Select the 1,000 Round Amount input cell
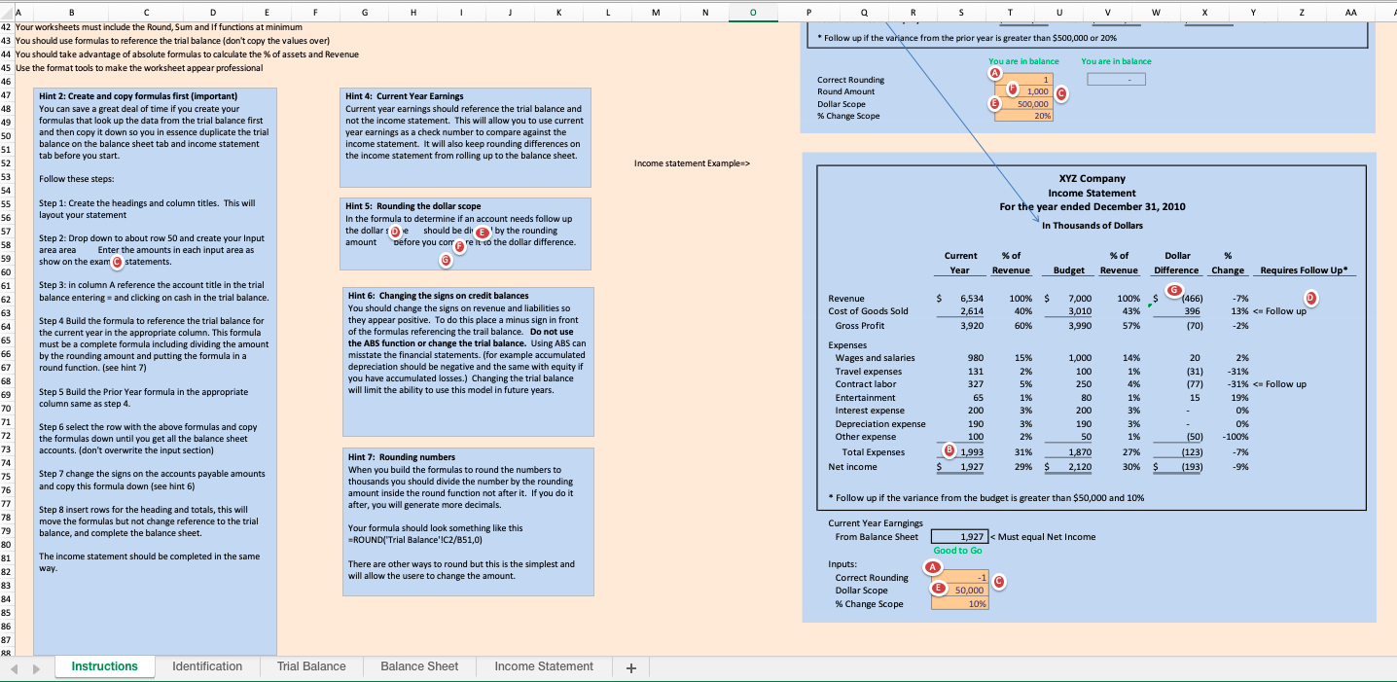Image resolution: width=1397 pixels, height=682 pixels. pos(1034,90)
